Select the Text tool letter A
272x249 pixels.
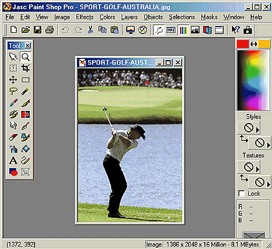[x=13, y=160]
